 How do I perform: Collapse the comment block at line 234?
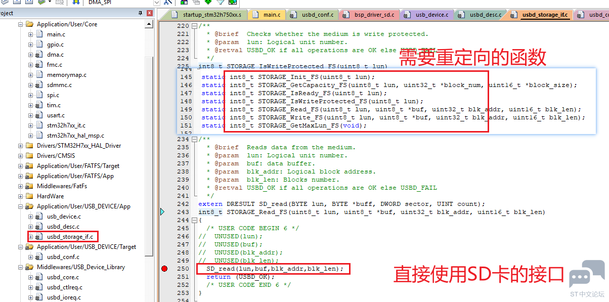(x=194, y=139)
